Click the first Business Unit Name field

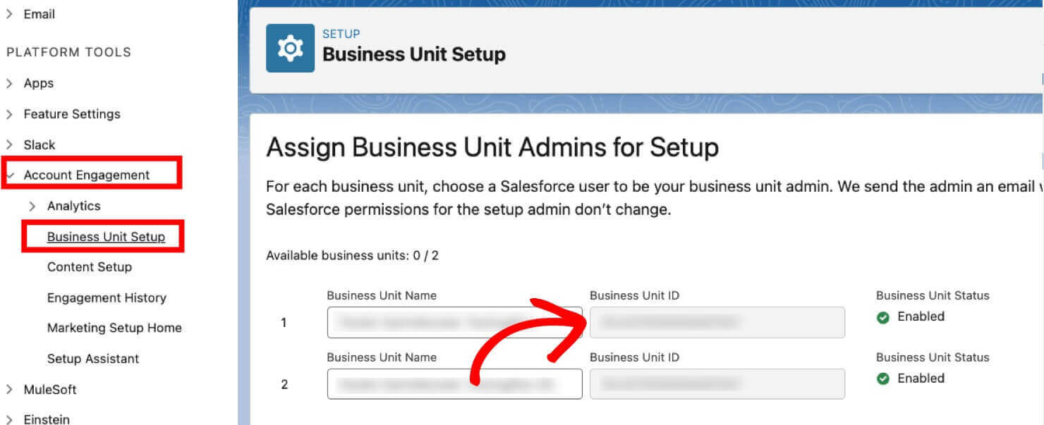pyautogui.click(x=454, y=322)
